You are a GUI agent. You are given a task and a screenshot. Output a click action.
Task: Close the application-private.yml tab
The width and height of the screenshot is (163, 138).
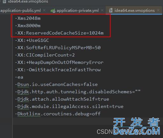pos(102,10)
